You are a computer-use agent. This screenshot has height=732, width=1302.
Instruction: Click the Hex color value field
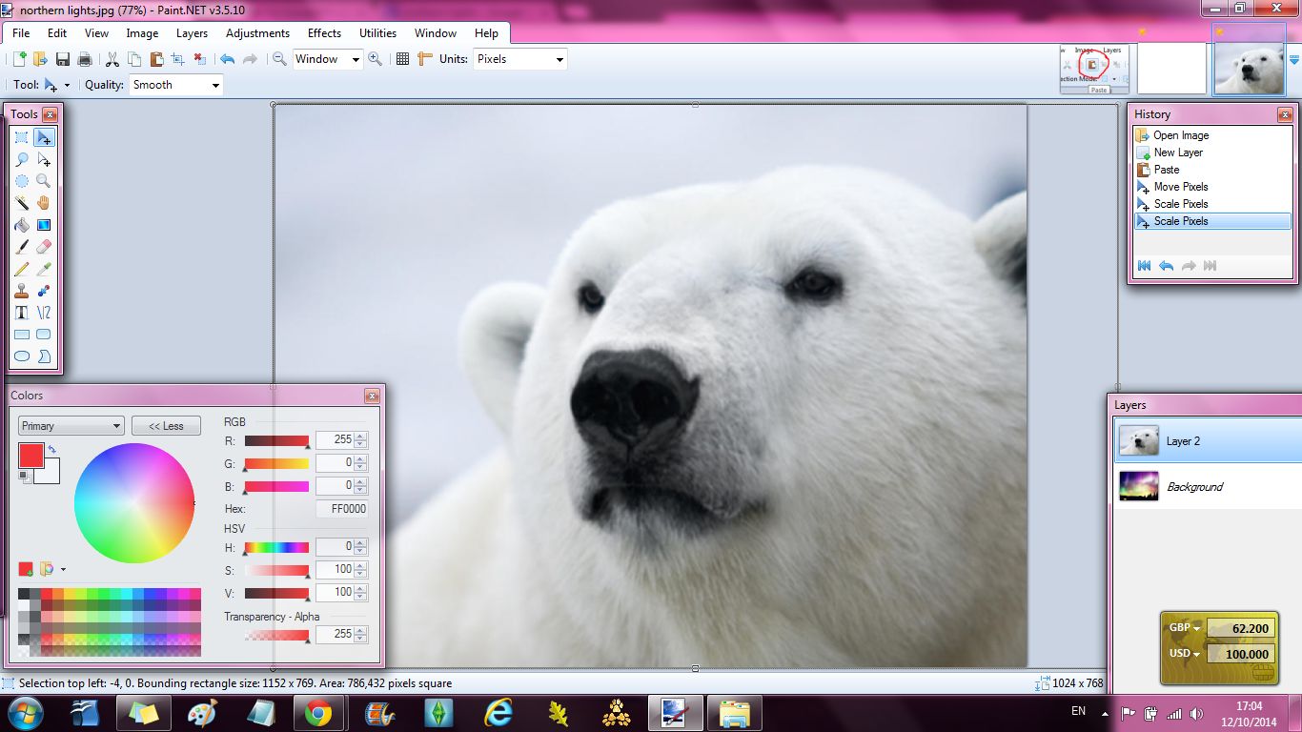pos(341,509)
